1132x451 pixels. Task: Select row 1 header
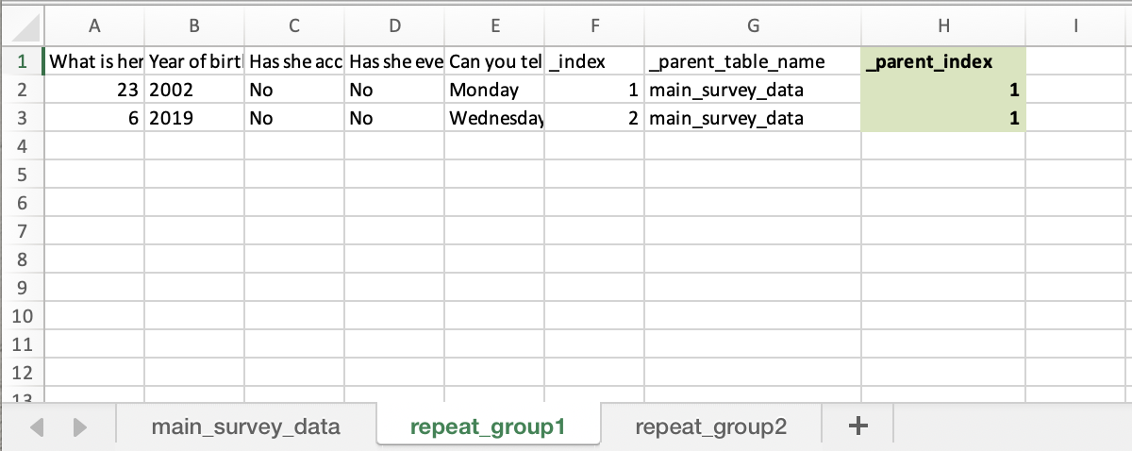pos(23,62)
